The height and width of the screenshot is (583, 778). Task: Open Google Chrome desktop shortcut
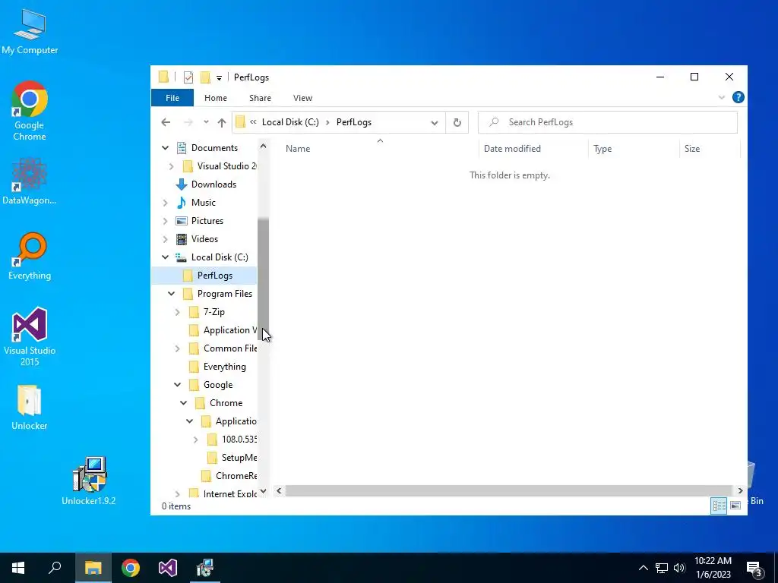pyautogui.click(x=30, y=111)
